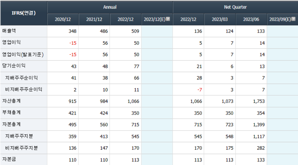
Task: Click the 2023/06 column header
Action: tap(251, 19)
